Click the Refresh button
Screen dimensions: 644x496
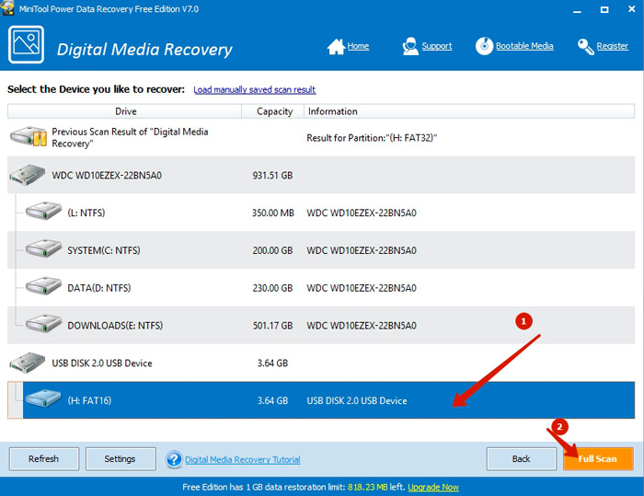point(44,459)
